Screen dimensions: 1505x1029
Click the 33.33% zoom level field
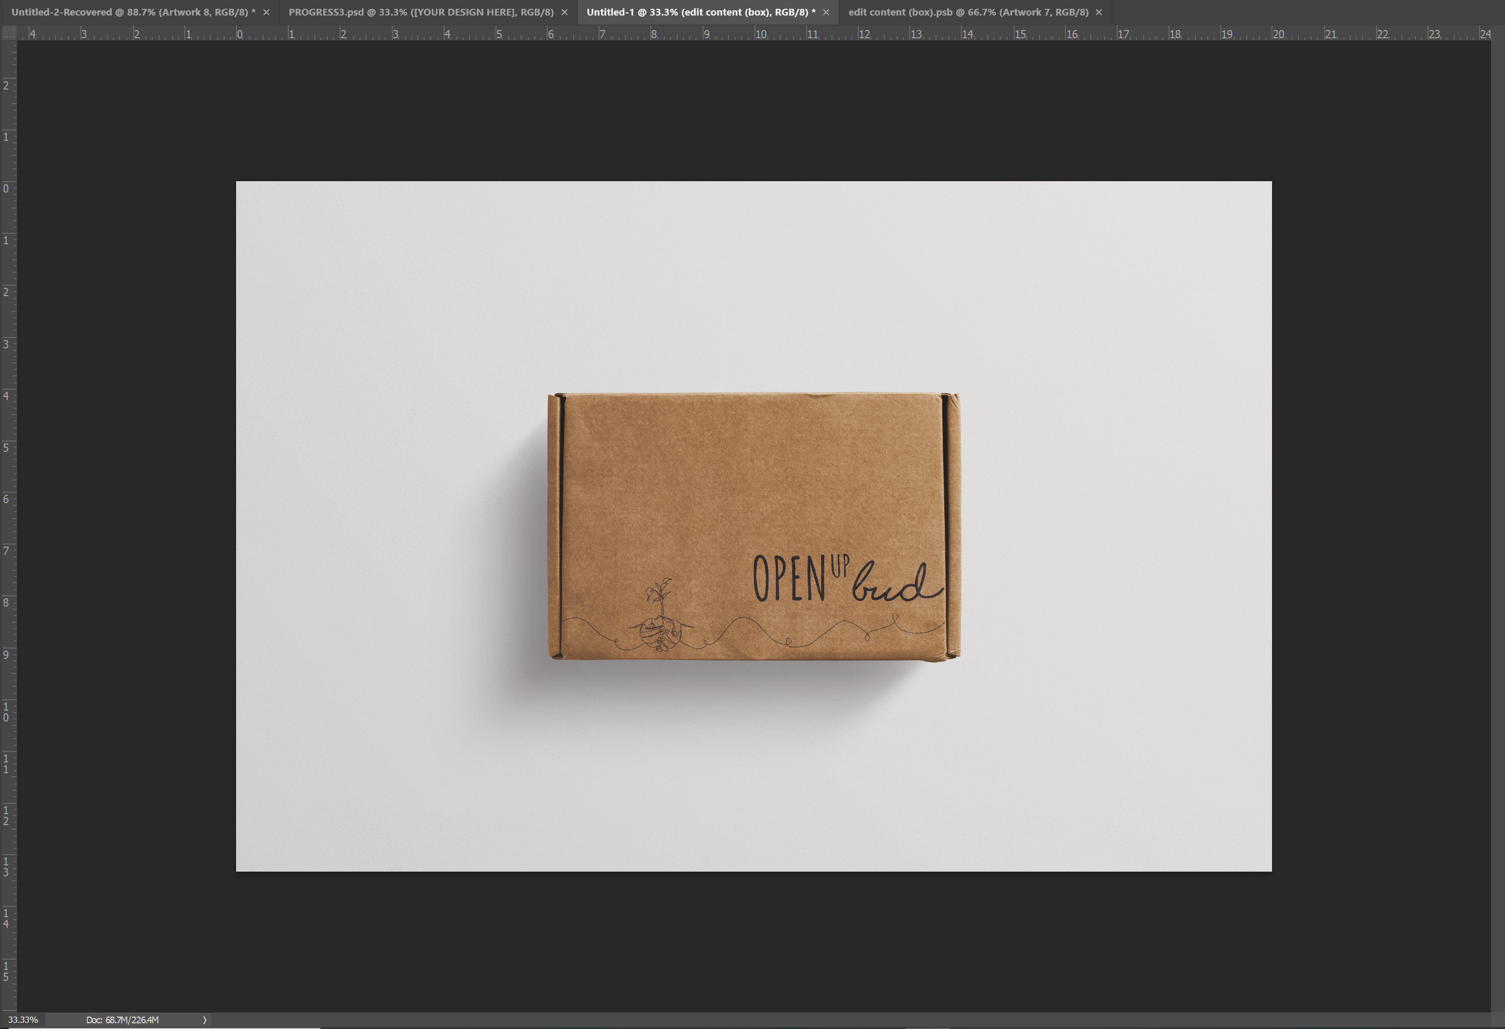[23, 1020]
